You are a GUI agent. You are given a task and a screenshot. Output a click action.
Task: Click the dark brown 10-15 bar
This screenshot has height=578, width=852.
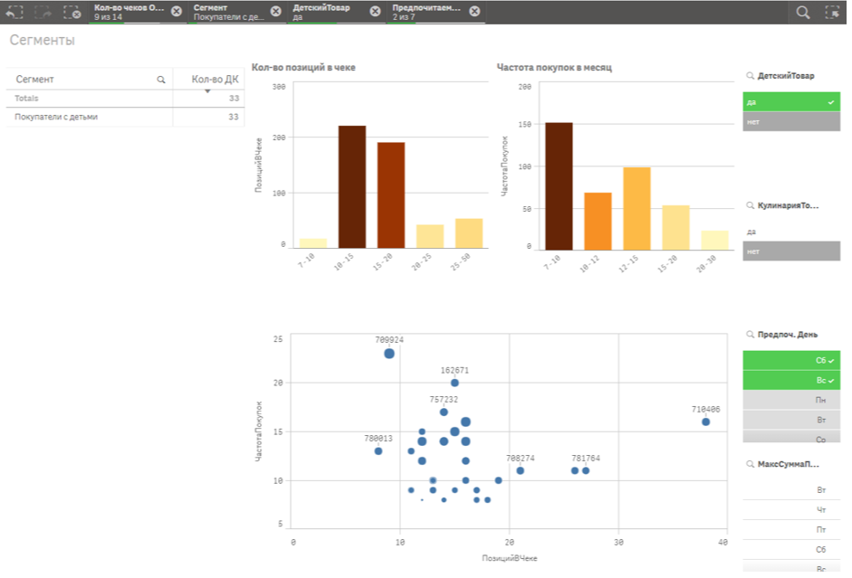[x=351, y=186]
